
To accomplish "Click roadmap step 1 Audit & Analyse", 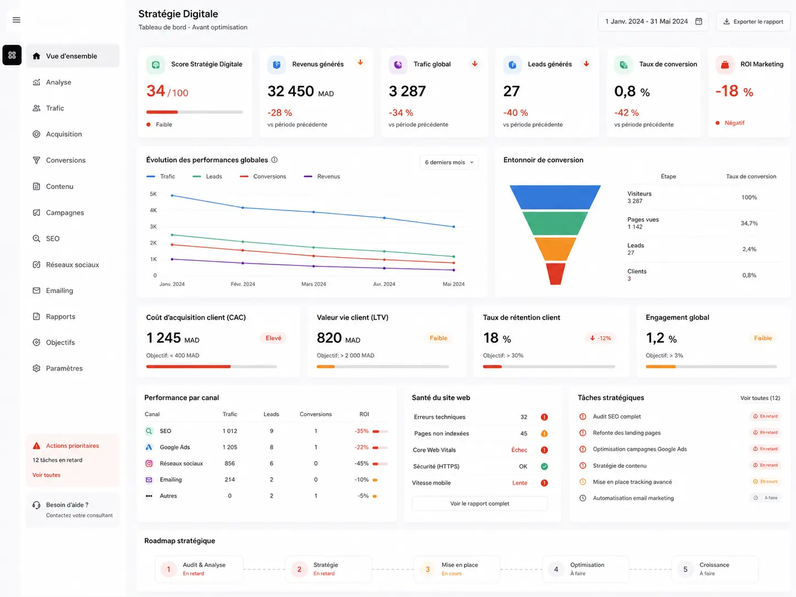I will tap(199, 569).
